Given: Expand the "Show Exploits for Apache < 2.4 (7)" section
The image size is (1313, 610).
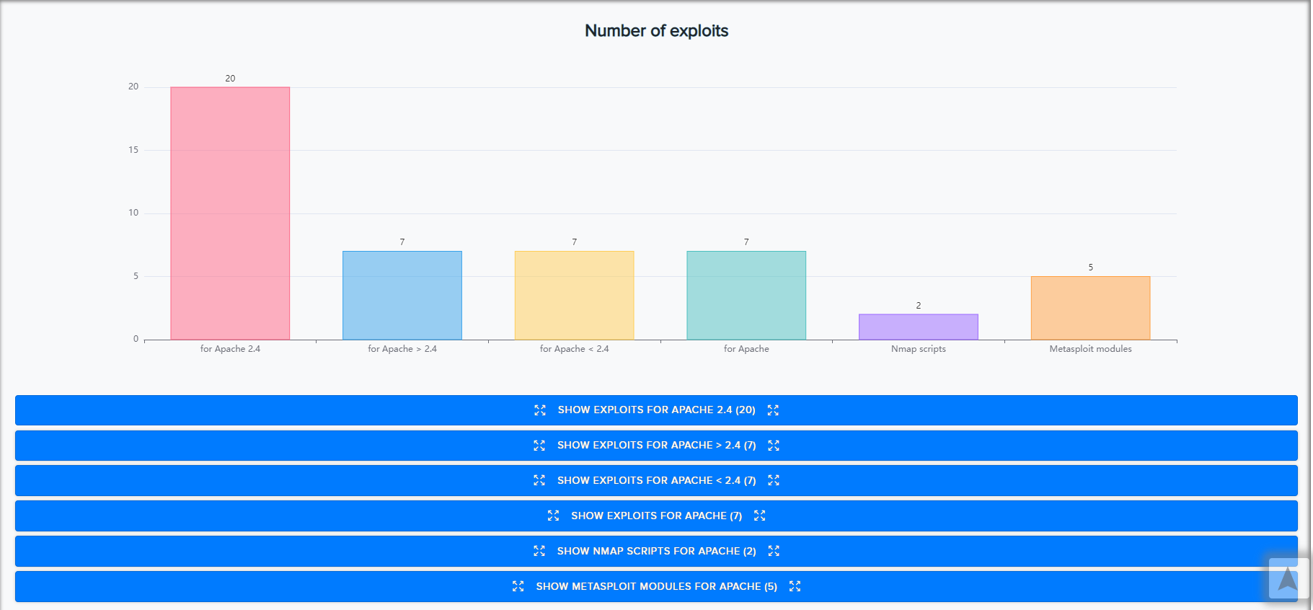Looking at the screenshot, I should tap(656, 480).
